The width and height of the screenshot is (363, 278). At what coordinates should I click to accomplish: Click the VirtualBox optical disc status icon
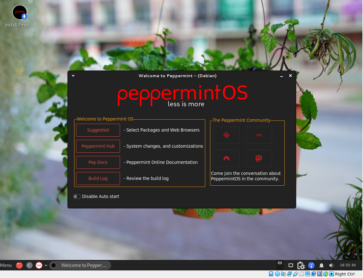(x=277, y=274)
